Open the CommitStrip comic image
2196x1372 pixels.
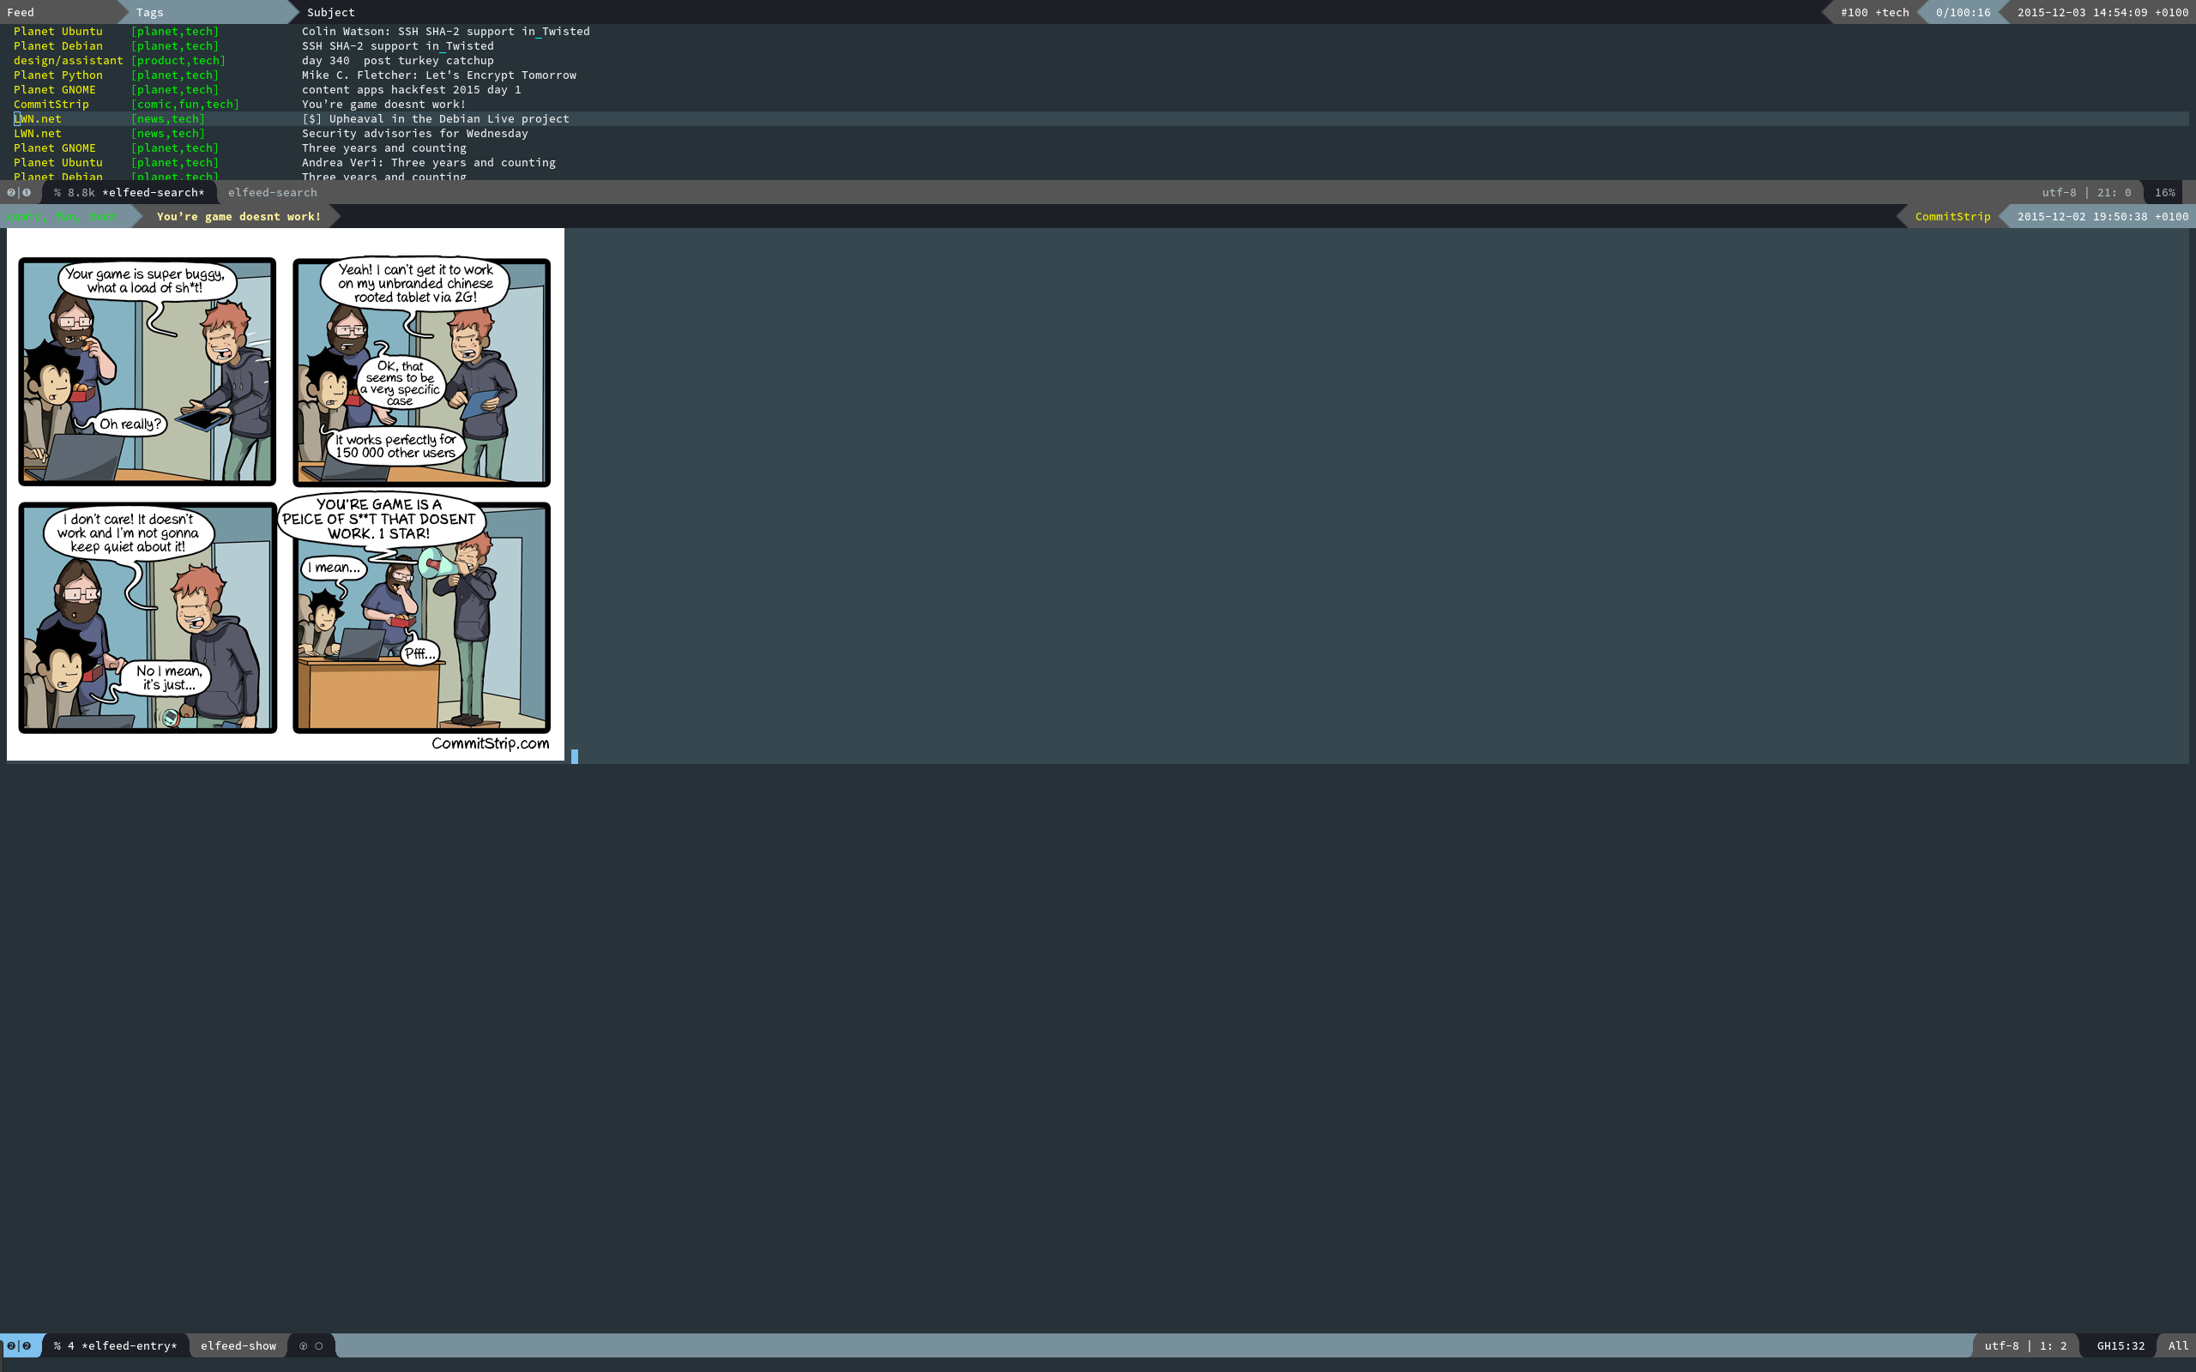285,495
